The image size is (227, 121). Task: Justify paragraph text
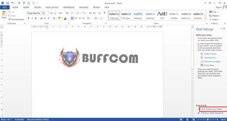point(83,18)
